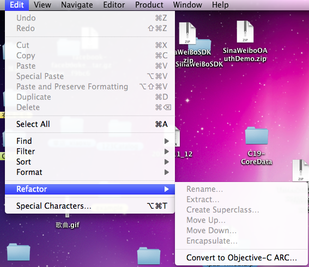The width and height of the screenshot is (309, 267).
Task: Select folder icon beside Convert to Objective-C ARC
Action: 149,256
